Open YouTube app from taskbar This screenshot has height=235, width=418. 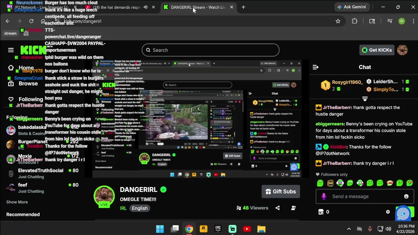point(247,229)
